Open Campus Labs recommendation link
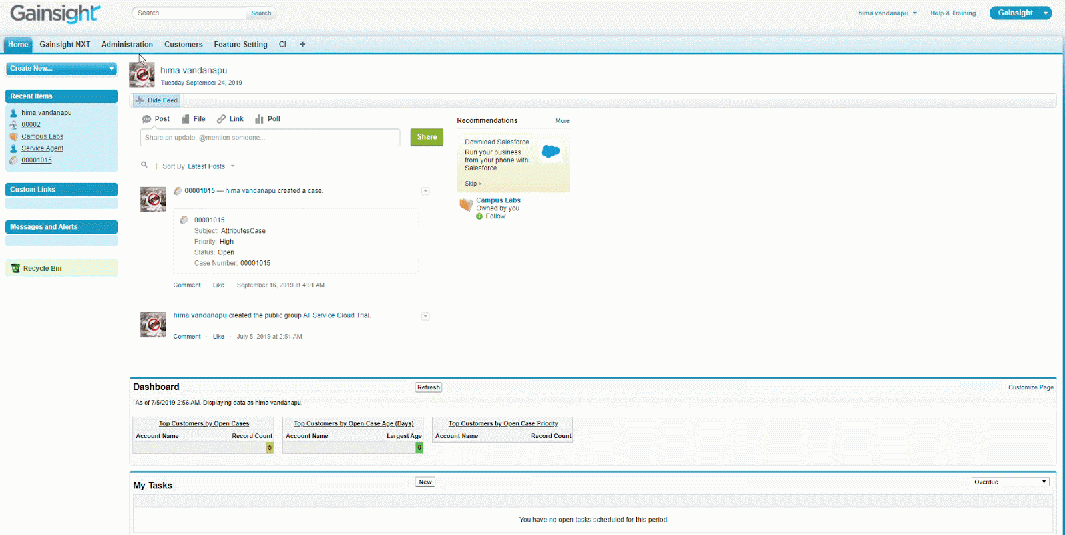The image size is (1065, 535). (498, 200)
